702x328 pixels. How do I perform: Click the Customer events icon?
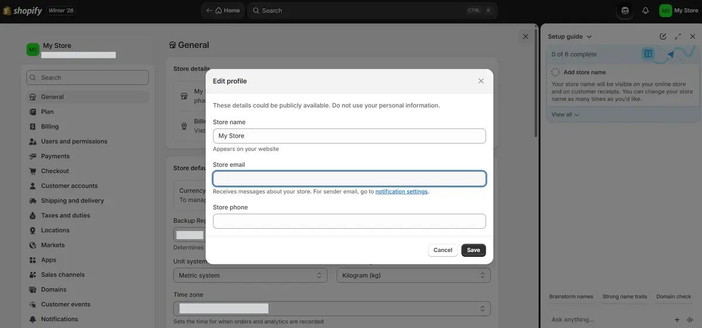click(x=33, y=305)
